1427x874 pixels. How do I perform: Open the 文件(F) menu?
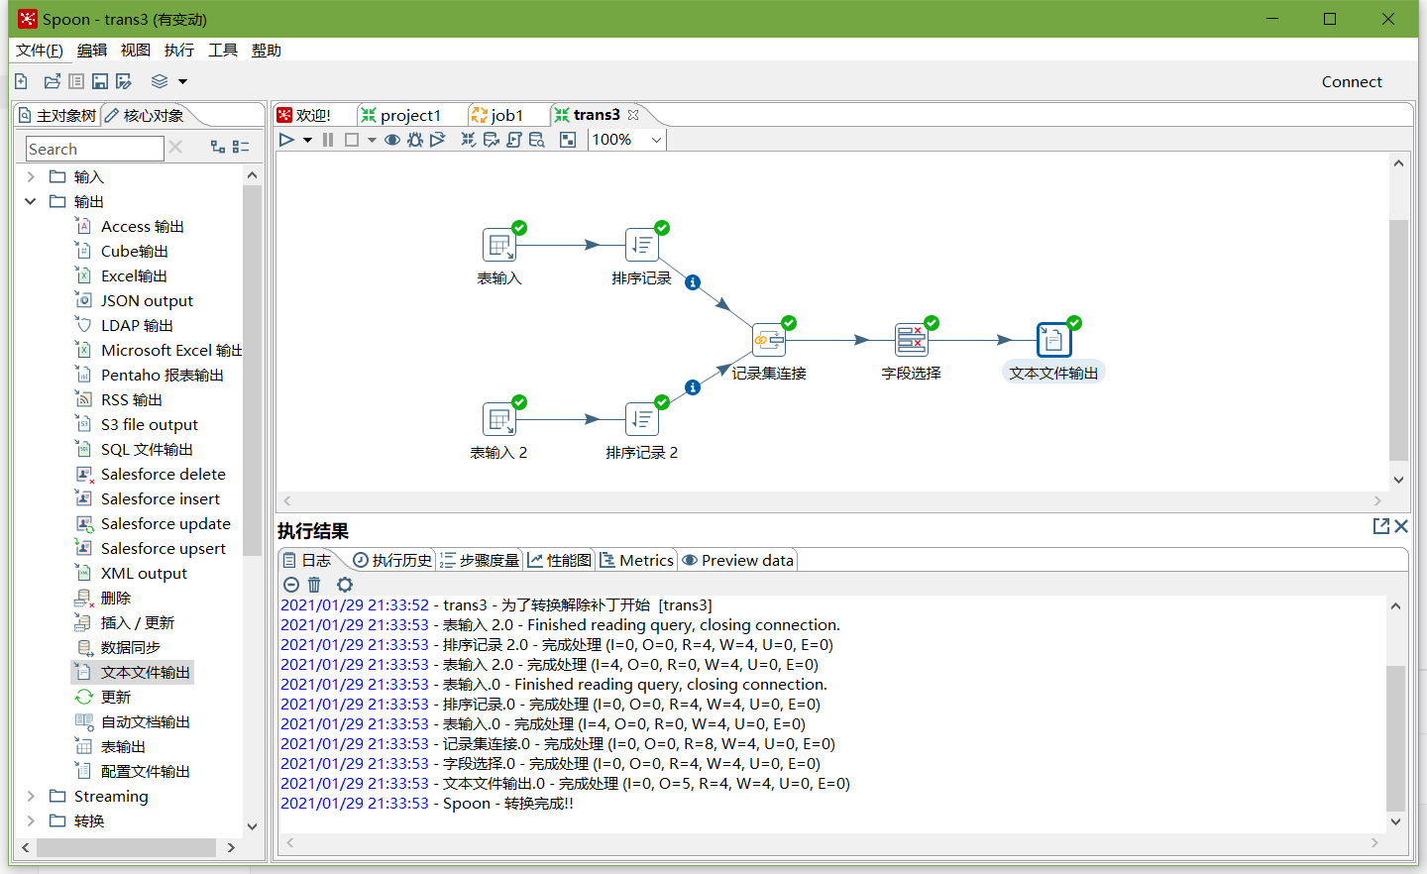click(40, 51)
